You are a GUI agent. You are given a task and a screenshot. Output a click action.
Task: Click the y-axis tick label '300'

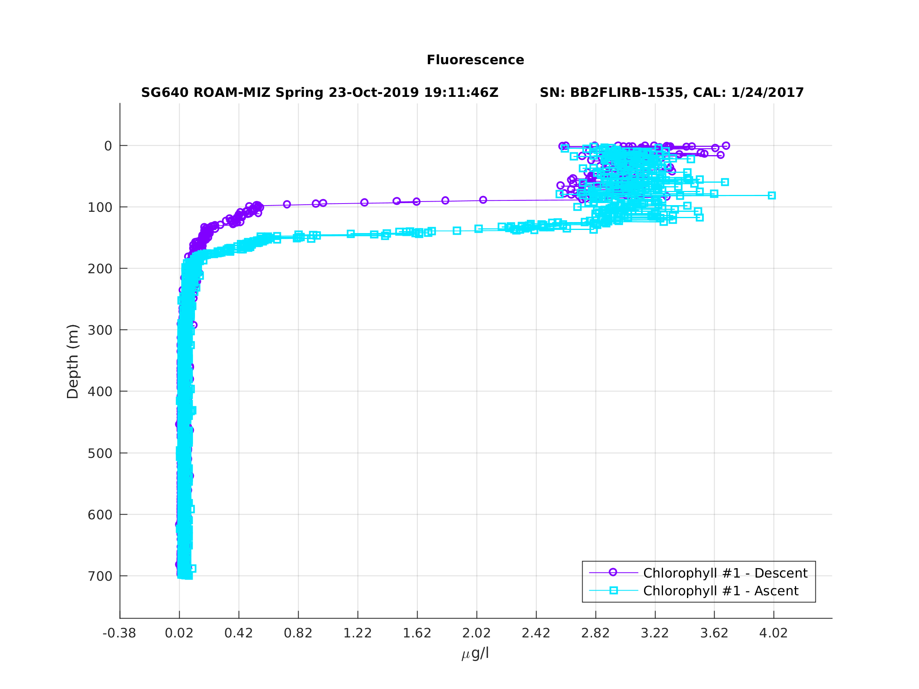coord(100,330)
